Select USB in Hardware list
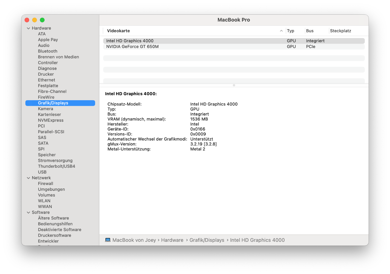 (x=42, y=172)
